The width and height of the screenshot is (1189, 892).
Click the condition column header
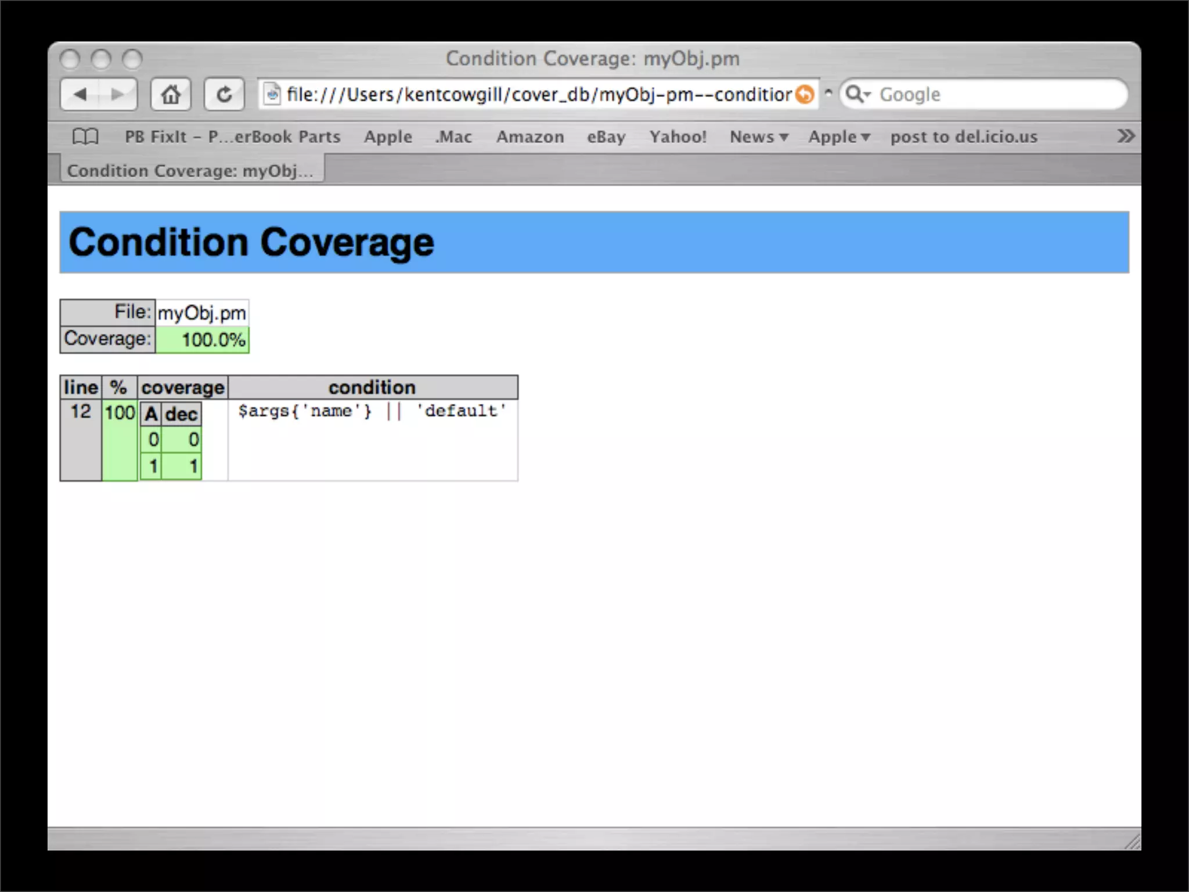tap(372, 387)
